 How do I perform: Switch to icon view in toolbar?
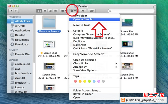coord(39,11)
